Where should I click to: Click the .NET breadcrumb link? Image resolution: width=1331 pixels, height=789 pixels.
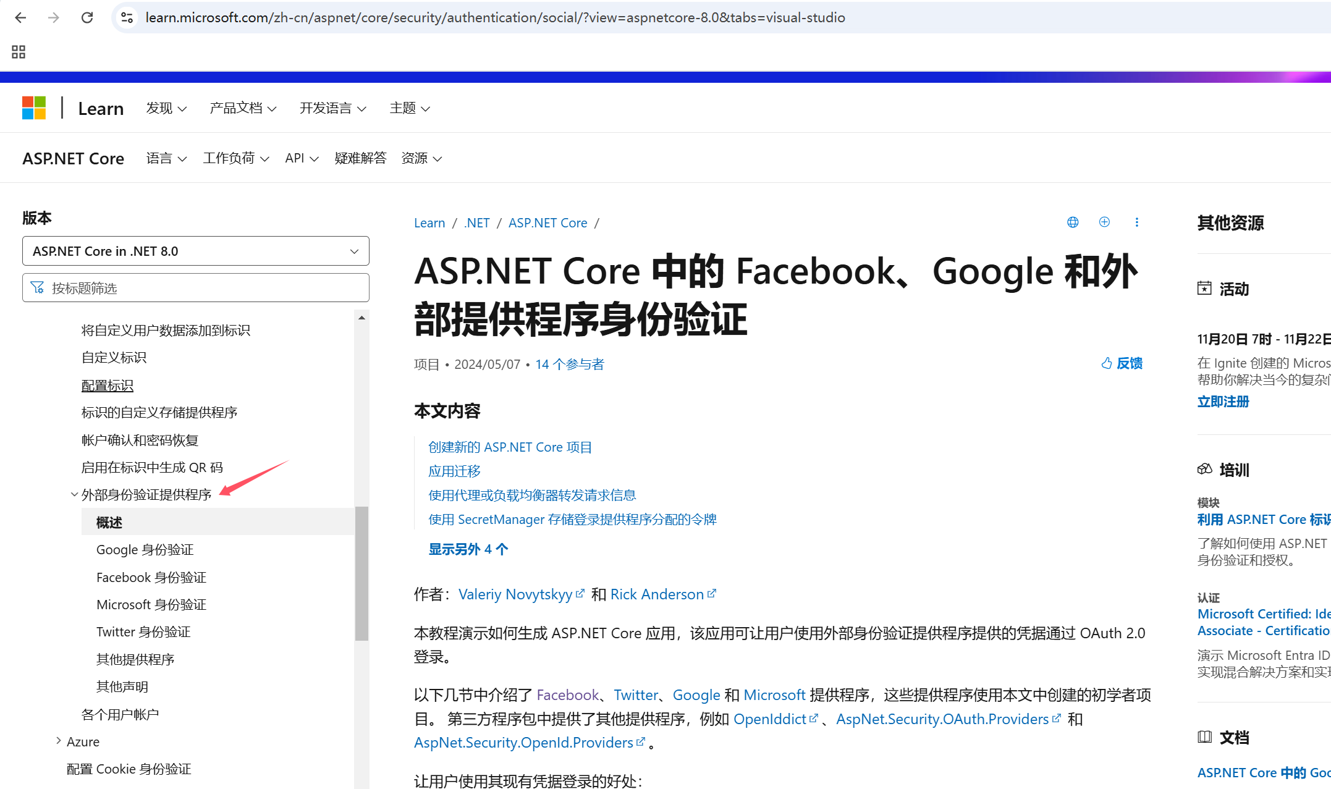click(477, 223)
